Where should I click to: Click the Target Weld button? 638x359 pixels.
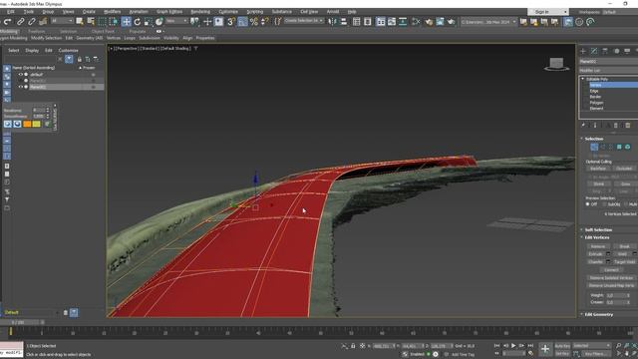coord(625,262)
